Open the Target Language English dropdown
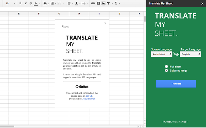Image resolution: width=206 pixels, height=128 pixels. (190, 54)
